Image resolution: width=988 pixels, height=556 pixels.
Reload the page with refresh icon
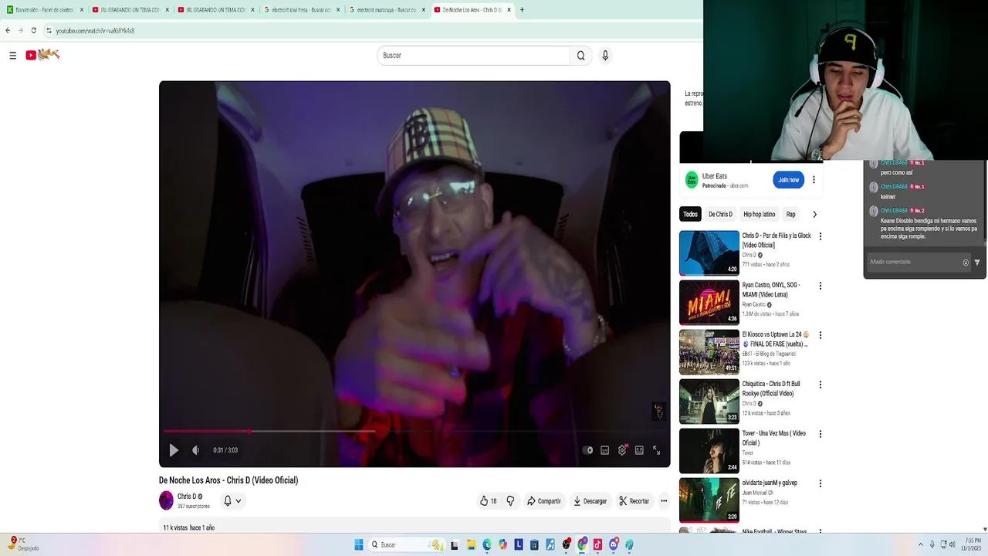coord(33,31)
